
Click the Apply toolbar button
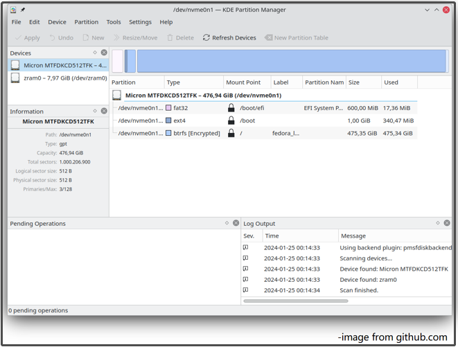click(27, 37)
